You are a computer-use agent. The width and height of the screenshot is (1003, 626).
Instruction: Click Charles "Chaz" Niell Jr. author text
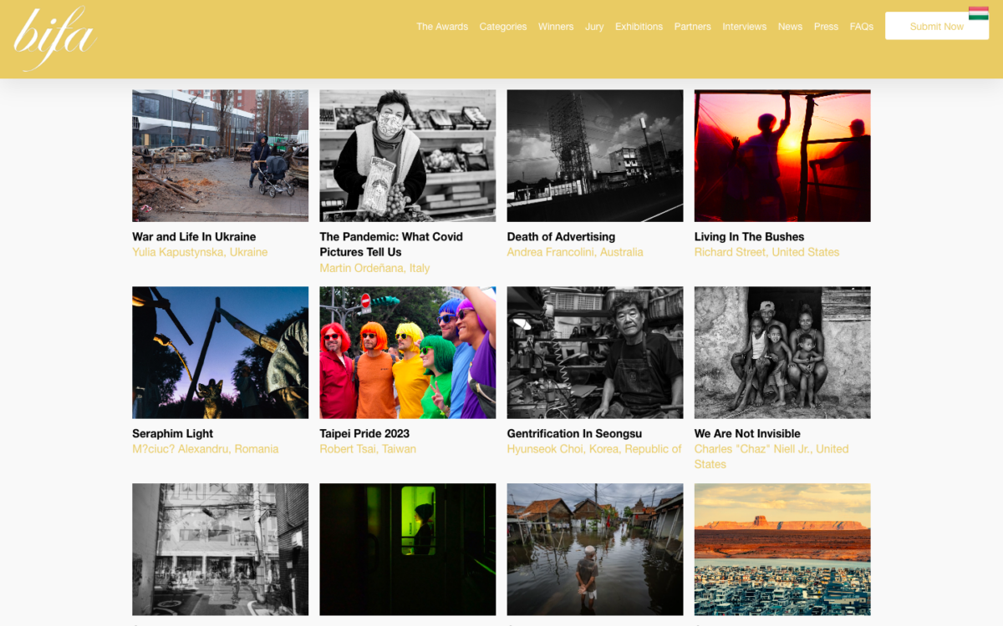[771, 457]
